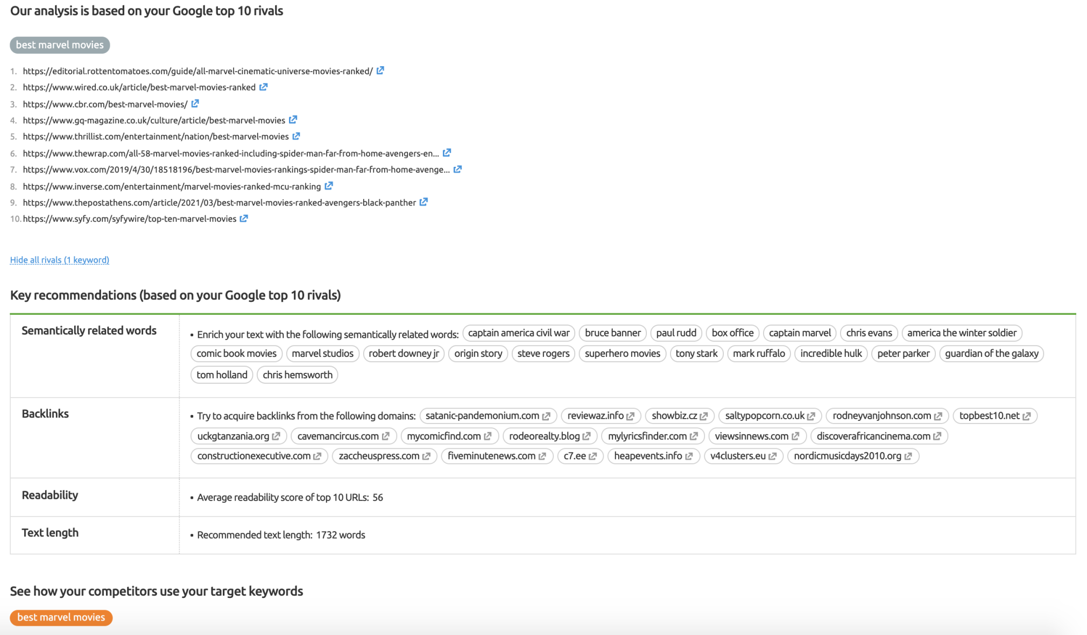Click 'chris hemsworth' related word chip
Viewport: 1087px width, 635px height.
click(298, 373)
